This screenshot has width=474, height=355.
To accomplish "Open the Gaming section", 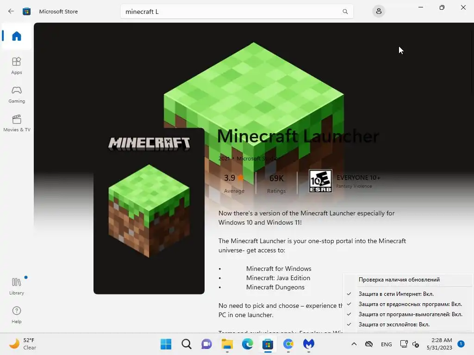I will point(17,94).
